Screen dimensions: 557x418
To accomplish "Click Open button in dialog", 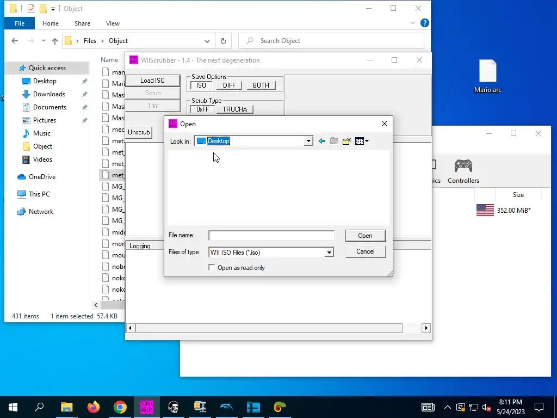I will pyautogui.click(x=365, y=236).
